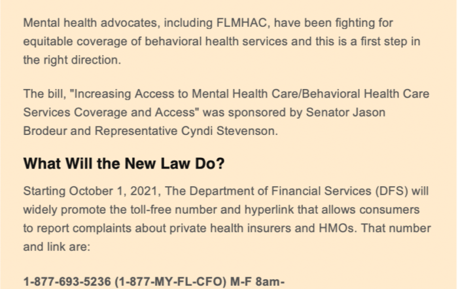Click the name "Brodeur" in the bill paragraph
The width and height of the screenshot is (458, 289).
(x=45, y=131)
